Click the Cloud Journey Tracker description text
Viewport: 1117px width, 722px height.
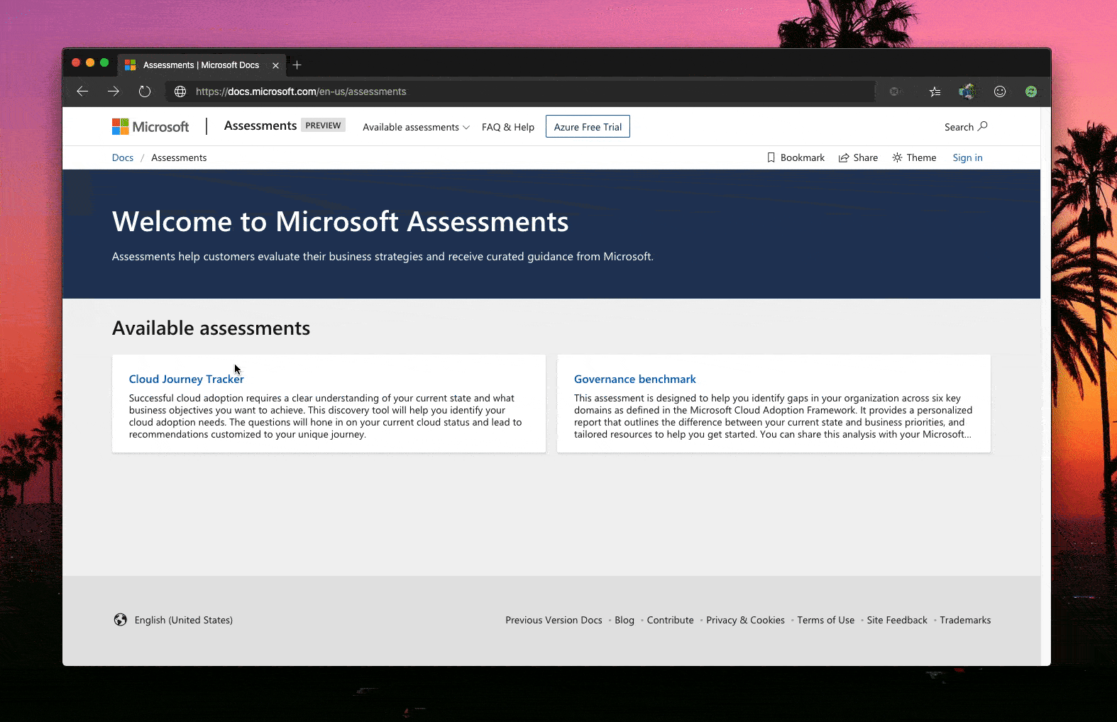click(326, 416)
